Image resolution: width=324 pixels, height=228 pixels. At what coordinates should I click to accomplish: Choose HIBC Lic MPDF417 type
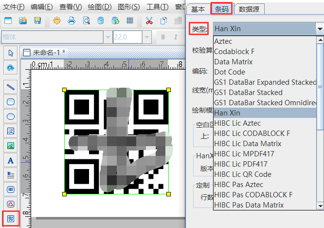(265, 154)
